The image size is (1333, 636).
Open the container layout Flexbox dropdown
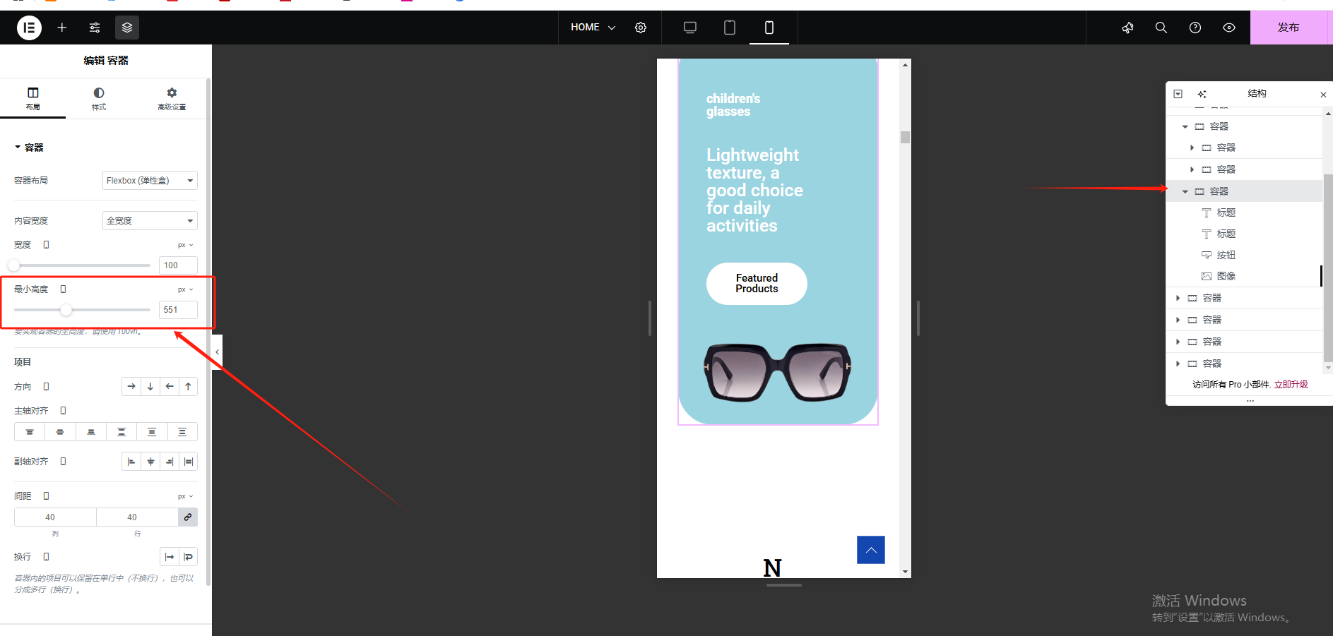click(150, 181)
